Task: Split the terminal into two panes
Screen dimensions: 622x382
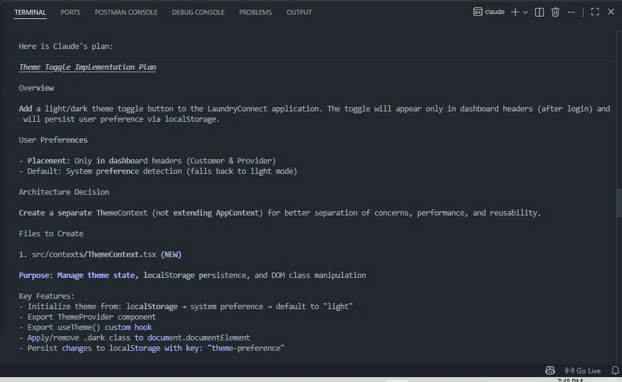Action: 539,12
